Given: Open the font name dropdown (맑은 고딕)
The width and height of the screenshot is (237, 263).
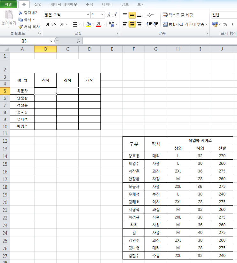Looking at the screenshot, I should 88,15.
